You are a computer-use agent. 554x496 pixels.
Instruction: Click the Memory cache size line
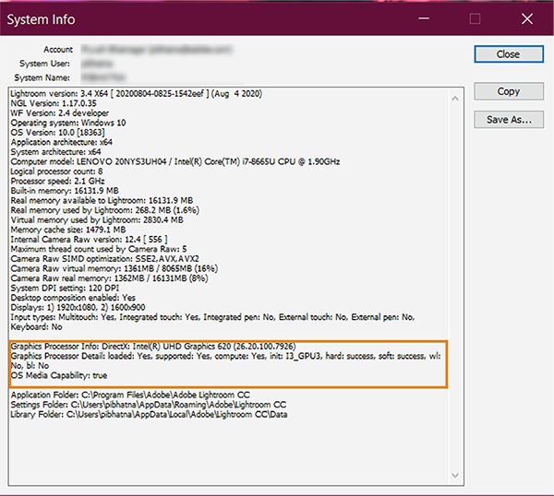tap(68, 230)
